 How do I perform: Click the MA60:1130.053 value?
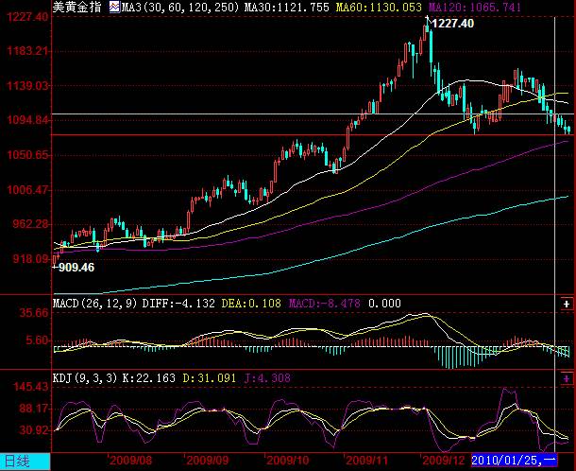(379, 7)
